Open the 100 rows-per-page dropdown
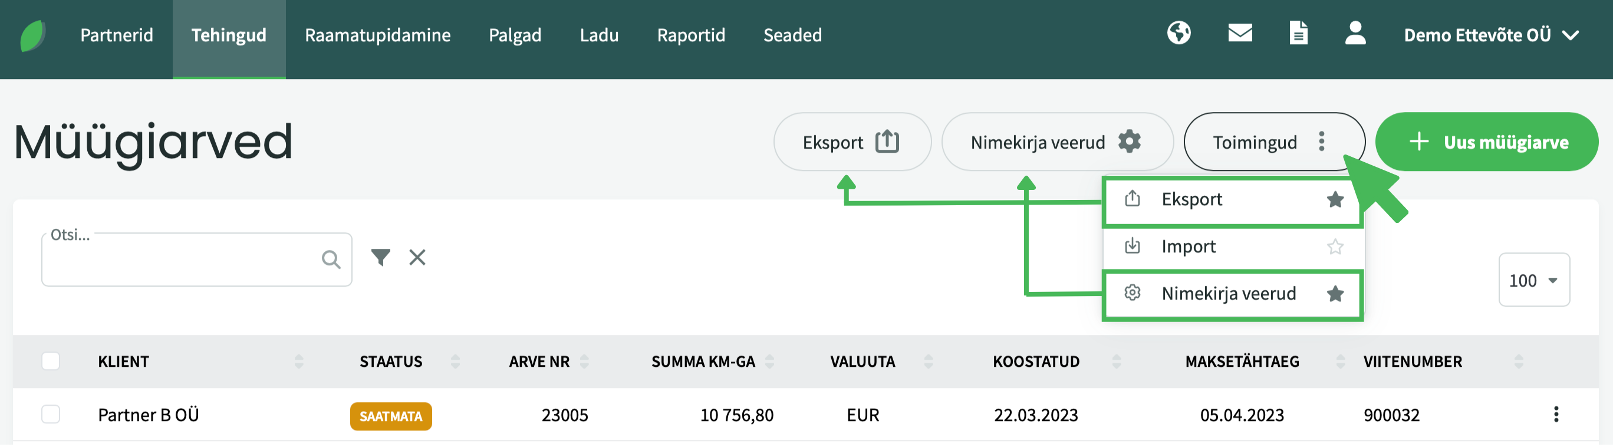 tap(1533, 281)
